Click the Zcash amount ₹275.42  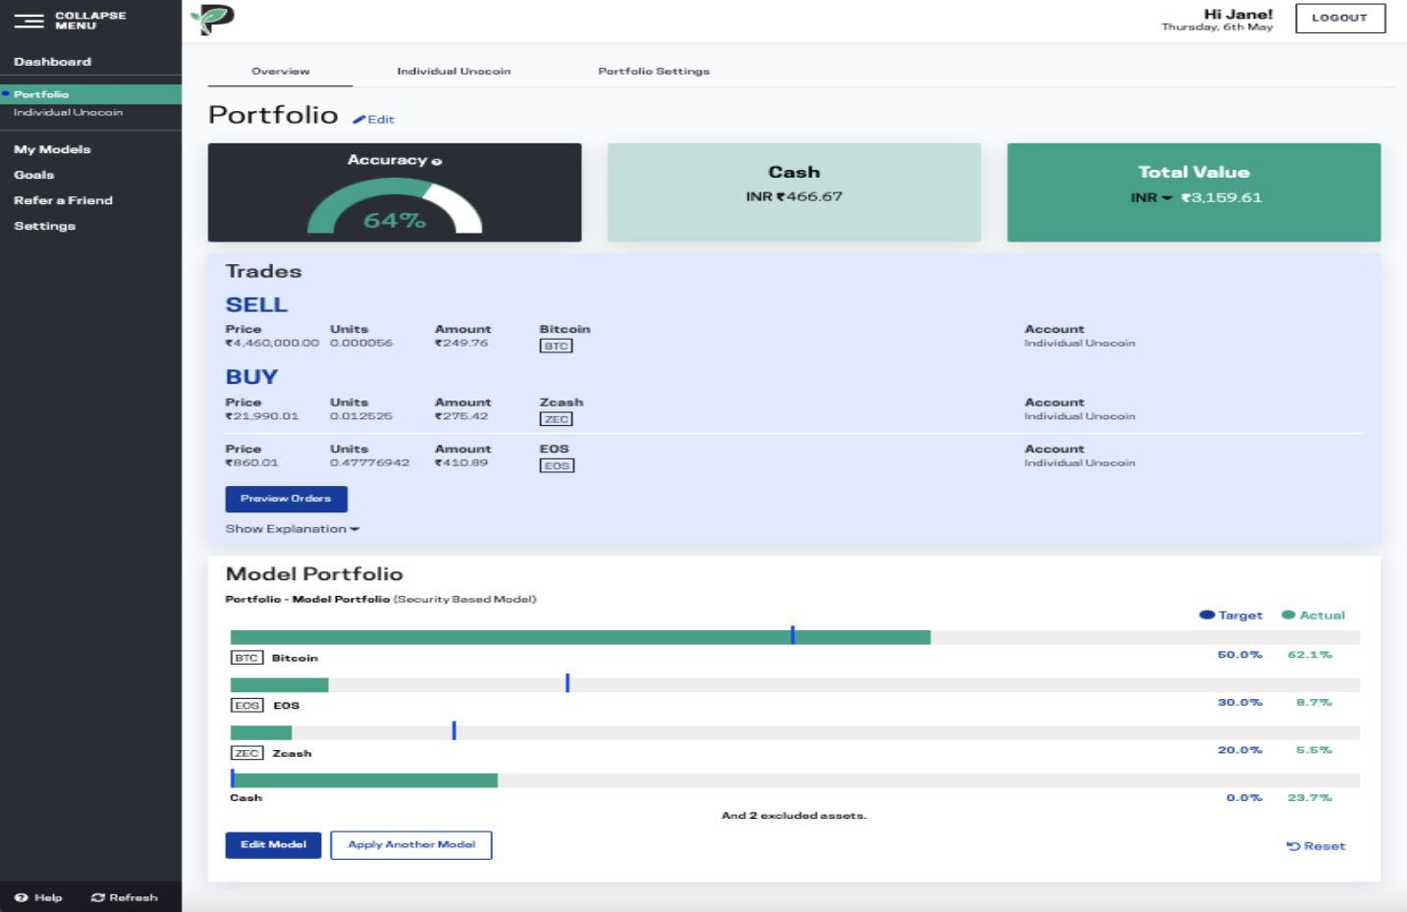point(461,416)
